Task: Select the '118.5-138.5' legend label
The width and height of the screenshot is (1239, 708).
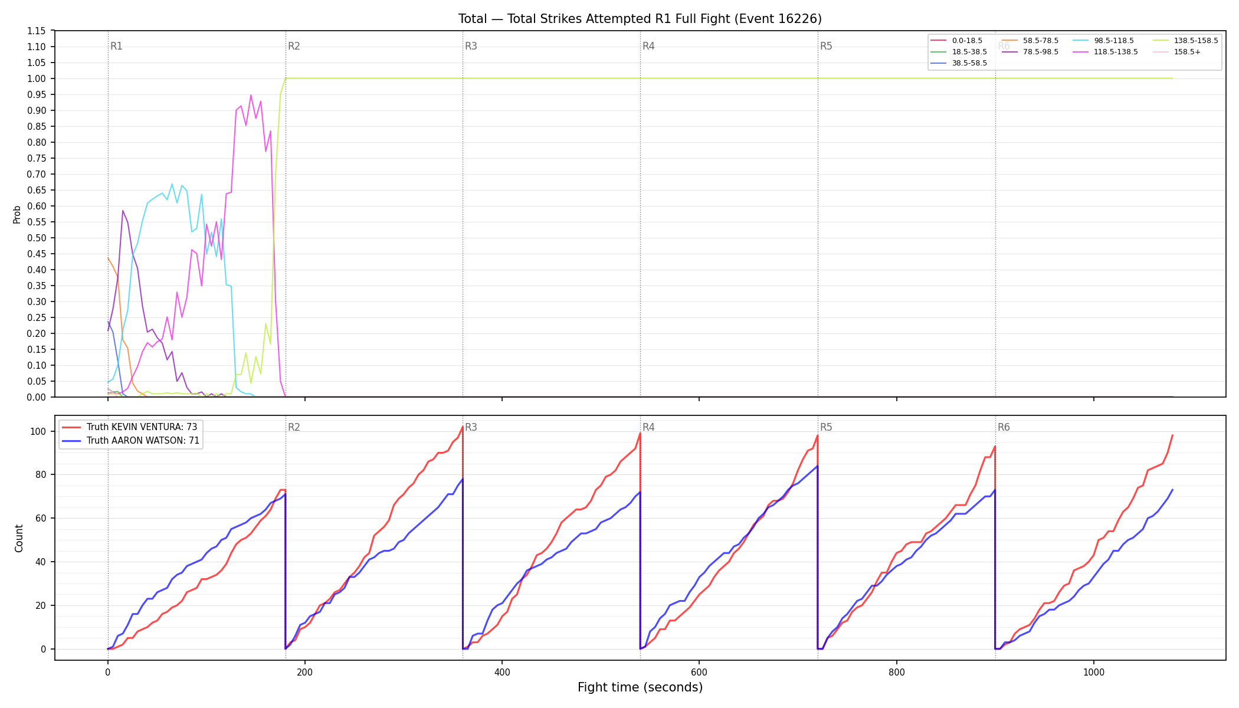Action: [1116, 52]
